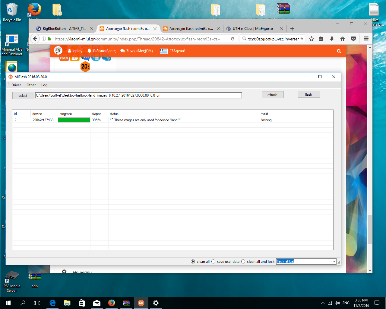This screenshot has width=386, height=309.
Task: Open Firefox hamburger menu
Action: pos(366,39)
